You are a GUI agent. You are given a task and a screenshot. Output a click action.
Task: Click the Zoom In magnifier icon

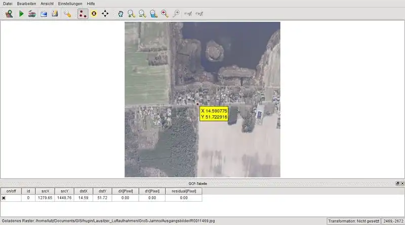[131, 14]
